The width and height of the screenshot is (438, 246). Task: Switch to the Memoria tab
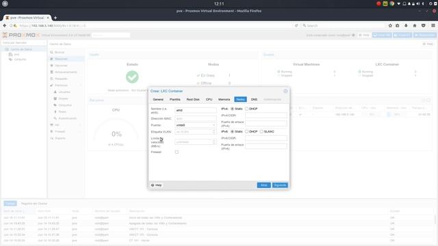click(x=224, y=99)
